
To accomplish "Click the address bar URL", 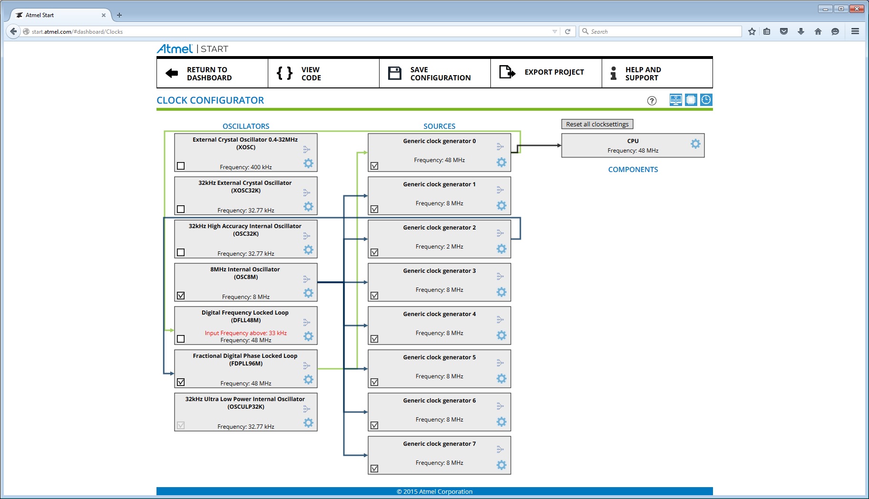I will [x=77, y=32].
